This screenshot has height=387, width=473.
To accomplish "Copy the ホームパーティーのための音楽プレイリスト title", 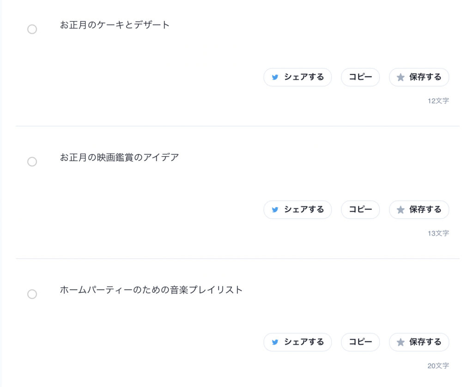I will pyautogui.click(x=360, y=342).
